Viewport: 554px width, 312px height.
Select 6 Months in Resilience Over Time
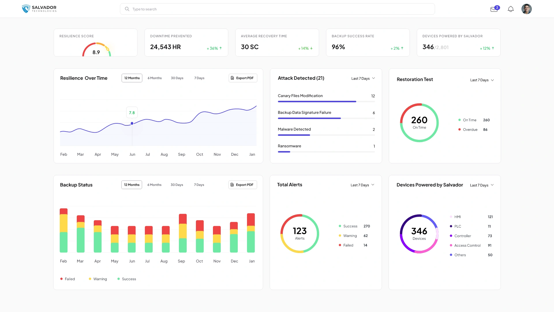pos(155,78)
